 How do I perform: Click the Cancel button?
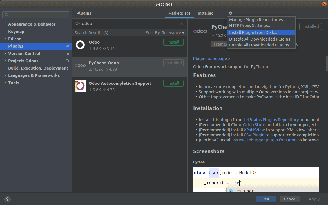[290, 199]
